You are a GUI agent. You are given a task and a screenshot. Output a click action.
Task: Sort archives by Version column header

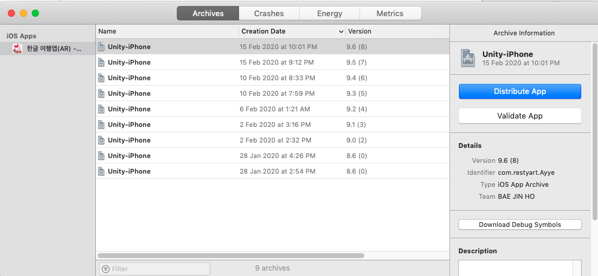pos(397,31)
